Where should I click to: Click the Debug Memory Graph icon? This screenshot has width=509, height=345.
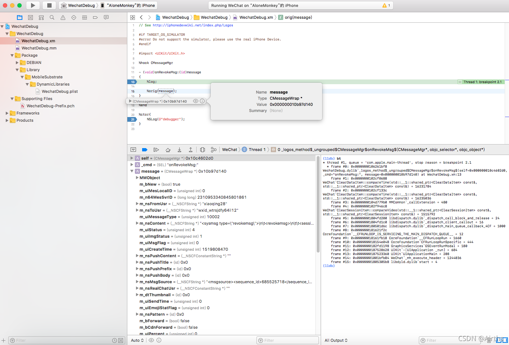tap(214, 150)
